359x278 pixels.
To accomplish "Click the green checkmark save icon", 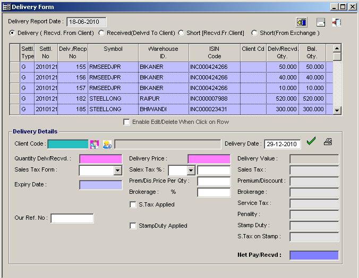I will 311,141.
